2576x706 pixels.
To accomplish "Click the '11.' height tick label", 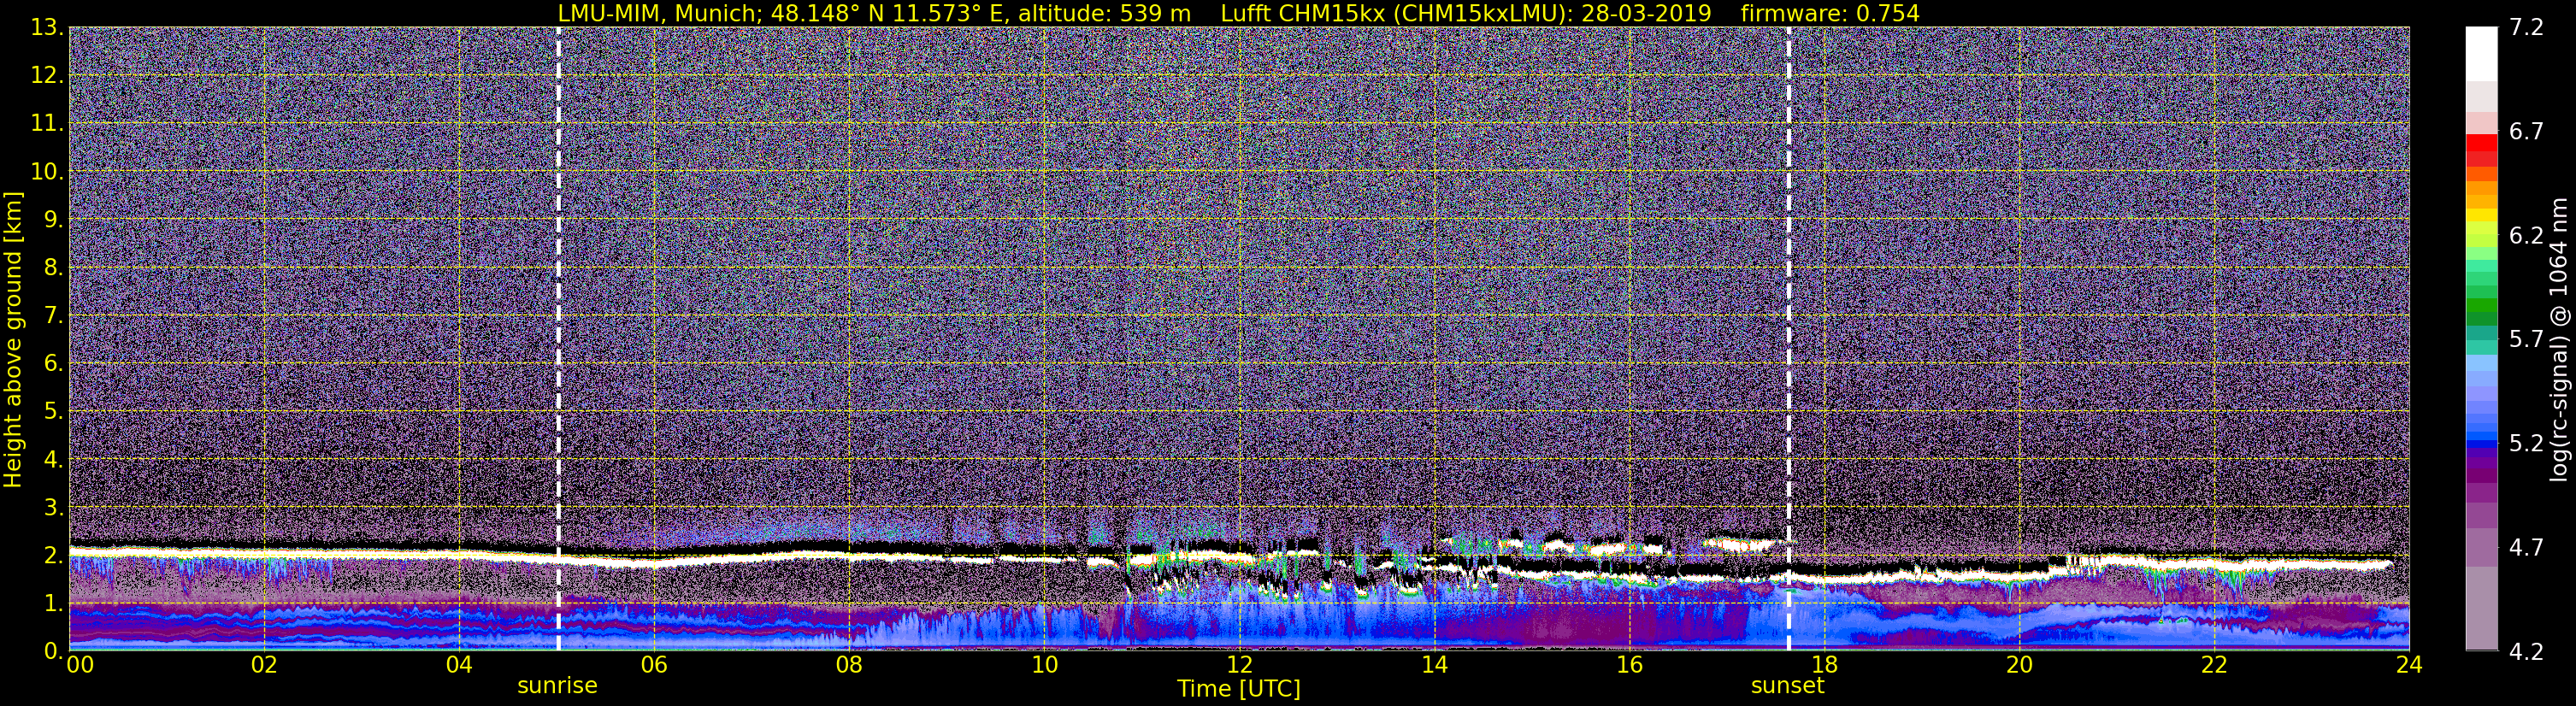I will coord(47,124).
